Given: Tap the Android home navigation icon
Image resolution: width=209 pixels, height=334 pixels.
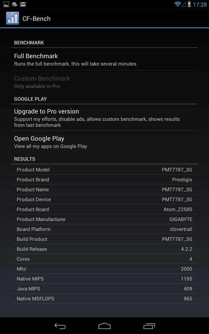Looking at the screenshot, I should click(104, 326).
